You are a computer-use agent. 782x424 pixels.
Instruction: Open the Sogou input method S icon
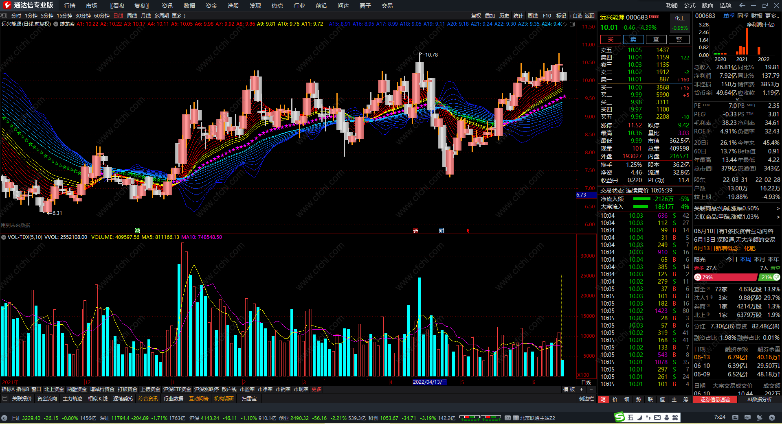point(619,417)
